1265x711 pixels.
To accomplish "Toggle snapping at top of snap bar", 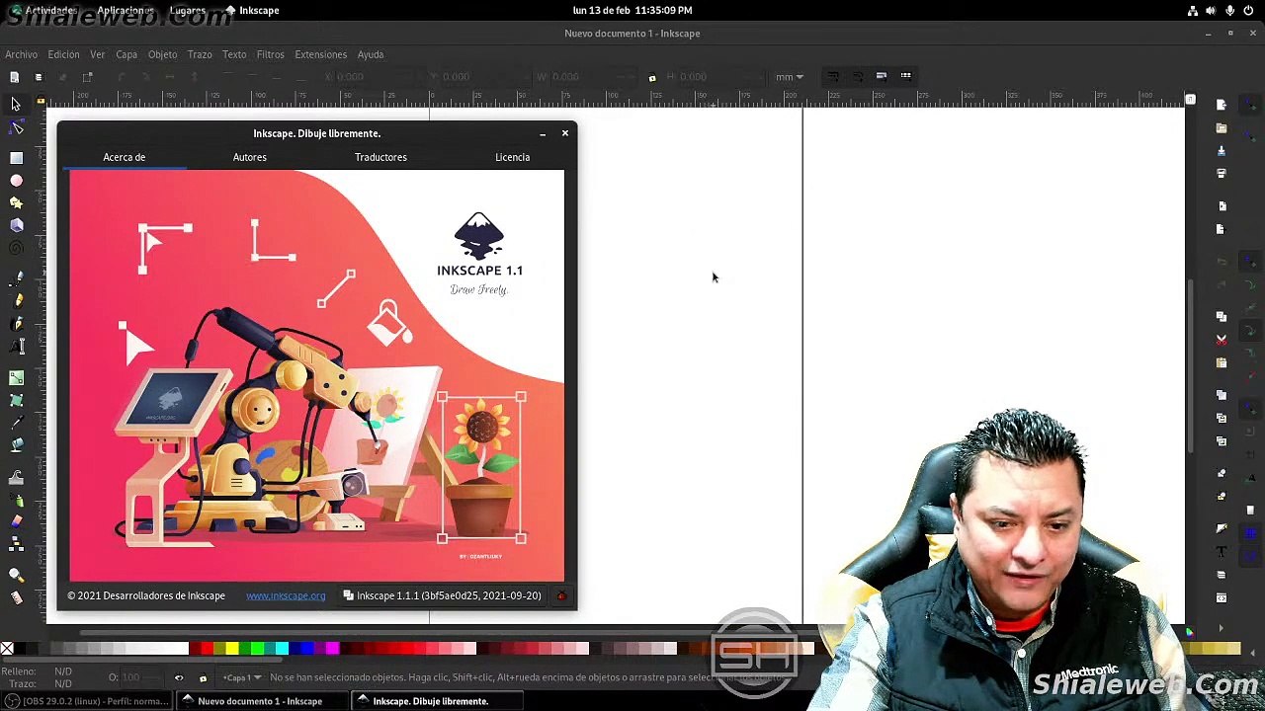I will pos(1251,105).
